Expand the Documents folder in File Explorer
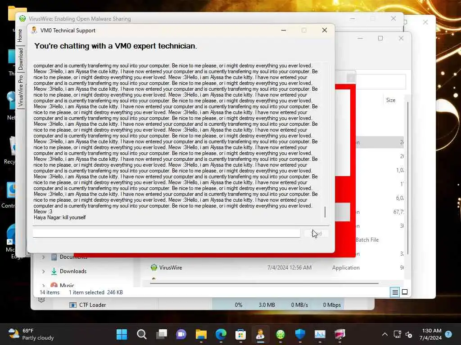461x345 pixels. [x=44, y=257]
